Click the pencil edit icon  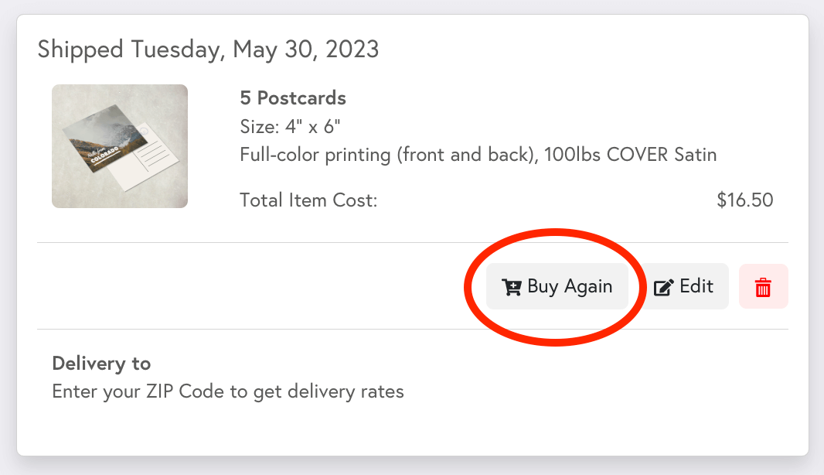(x=663, y=288)
